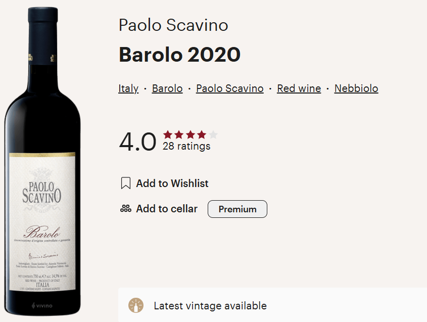Click the round bottle icon for latest vintage
The image size is (427, 322).
(136, 306)
